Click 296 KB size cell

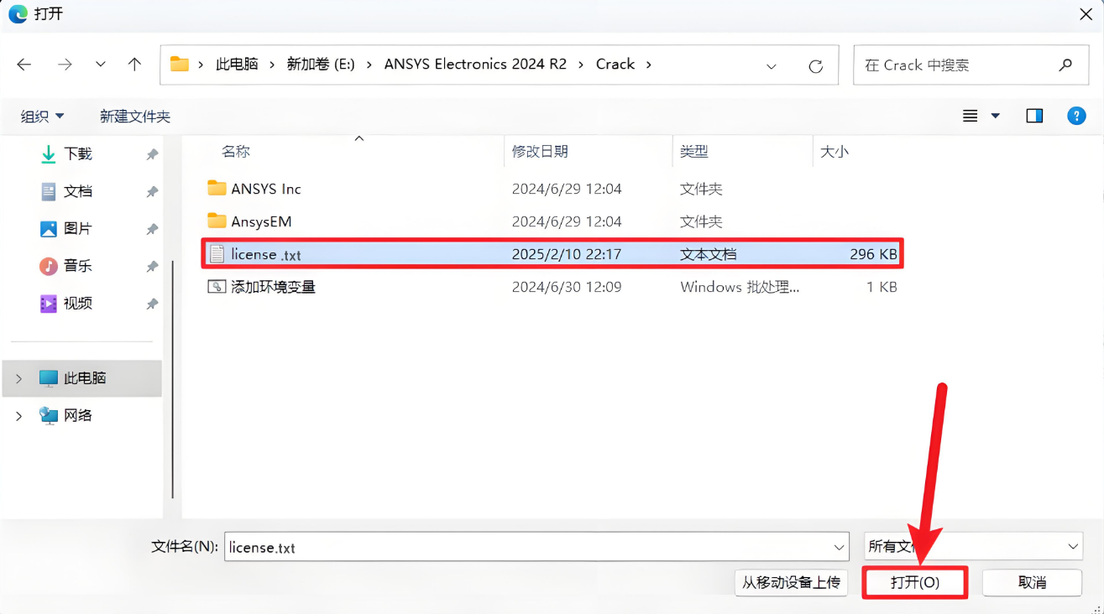pos(873,254)
